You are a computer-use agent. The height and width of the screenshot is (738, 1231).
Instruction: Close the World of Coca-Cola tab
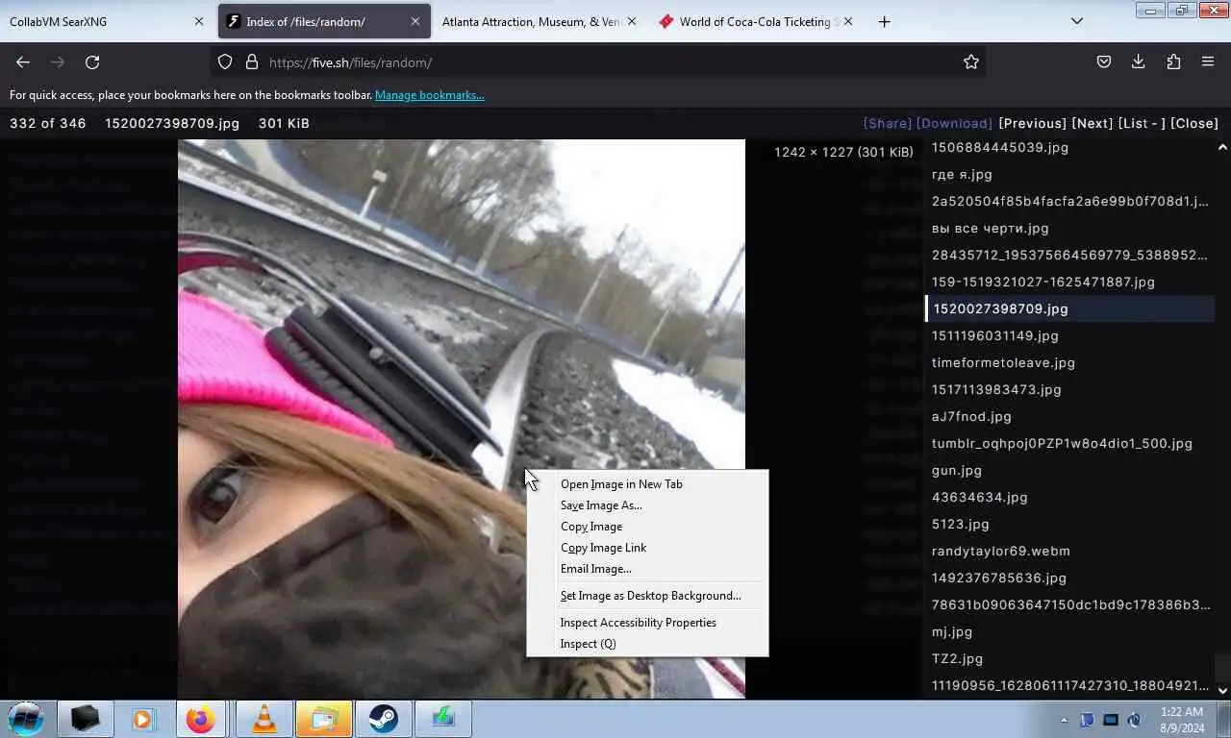coord(848,21)
